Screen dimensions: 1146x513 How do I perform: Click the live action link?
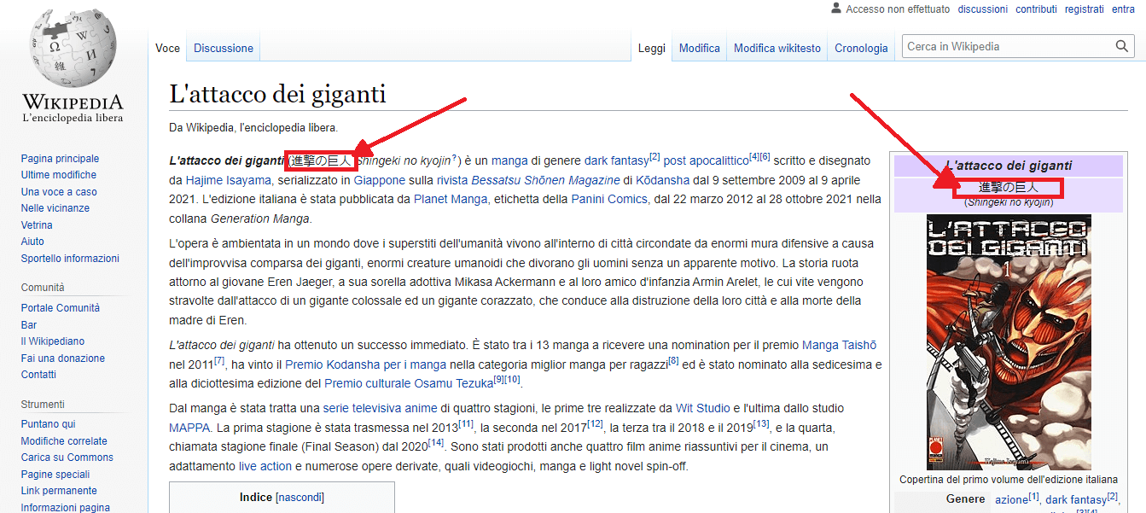tap(265, 466)
